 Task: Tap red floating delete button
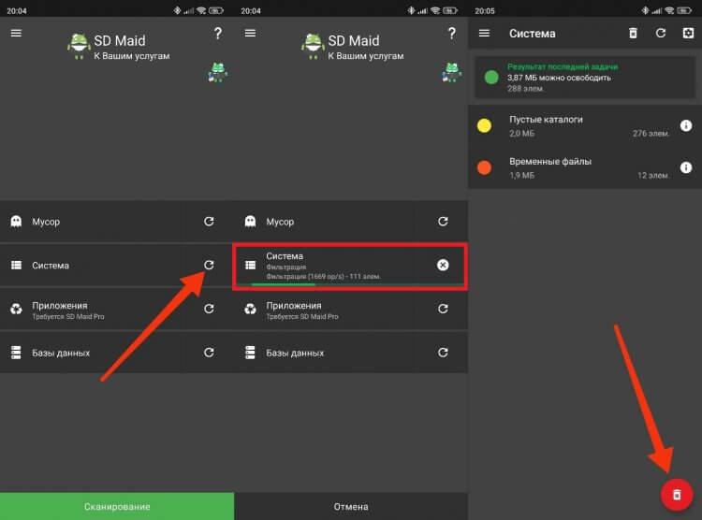click(x=677, y=495)
